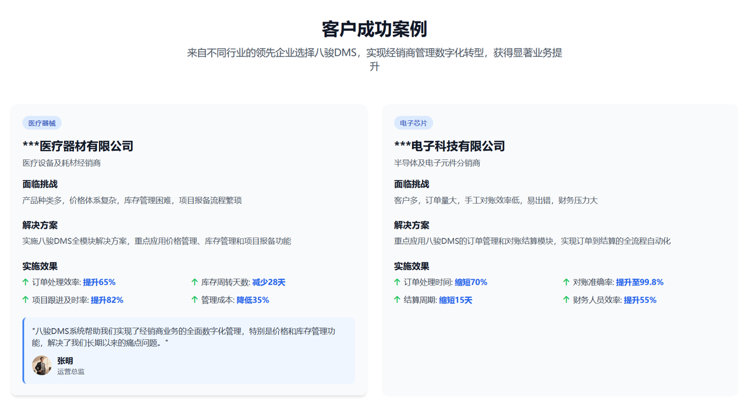This screenshot has height=410, width=745.
Task: Click the 张明 name in testimonial
Action: tap(65, 361)
